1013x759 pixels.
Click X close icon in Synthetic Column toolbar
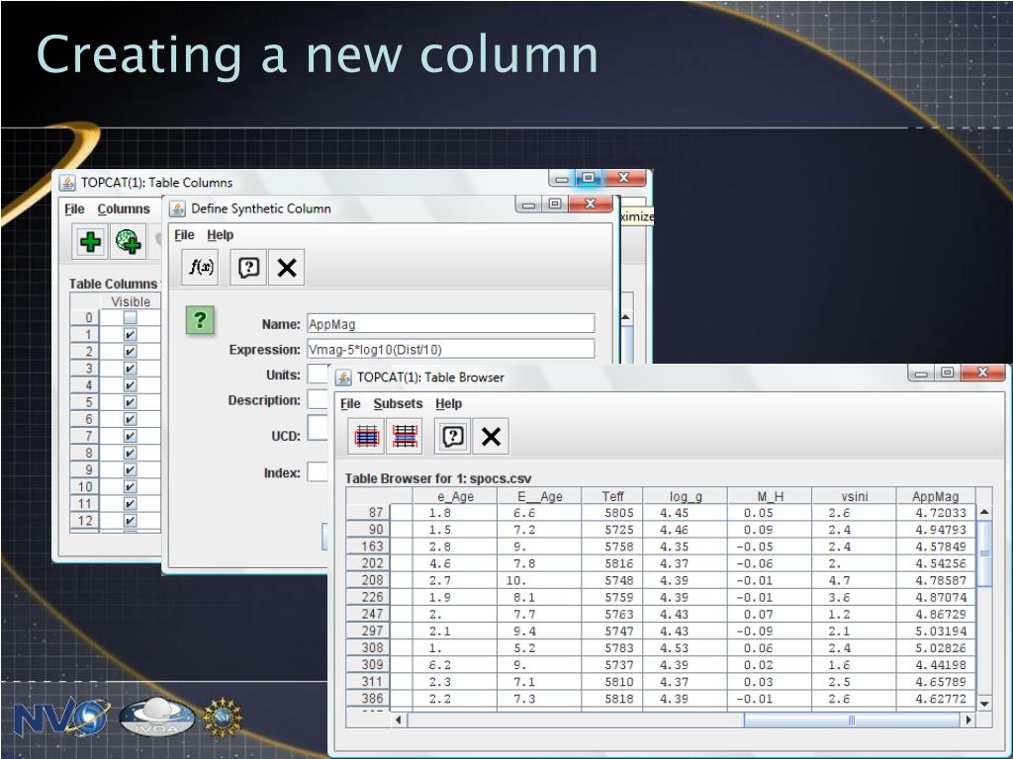point(286,267)
